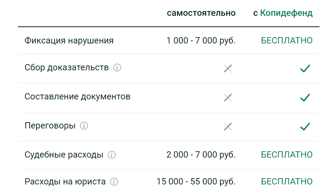Click green checkmark in Сбор доказательств row
Viewport: 328px width, 194px height.
tap(305, 68)
